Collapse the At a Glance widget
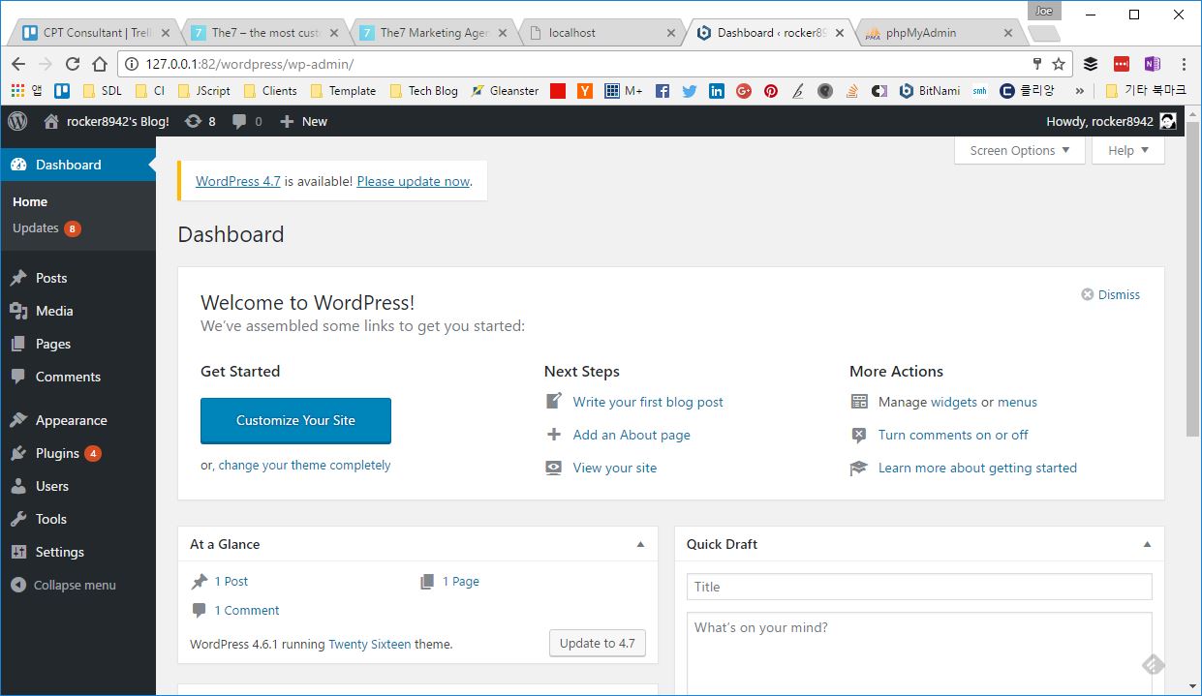Image resolution: width=1202 pixels, height=696 pixels. point(640,544)
